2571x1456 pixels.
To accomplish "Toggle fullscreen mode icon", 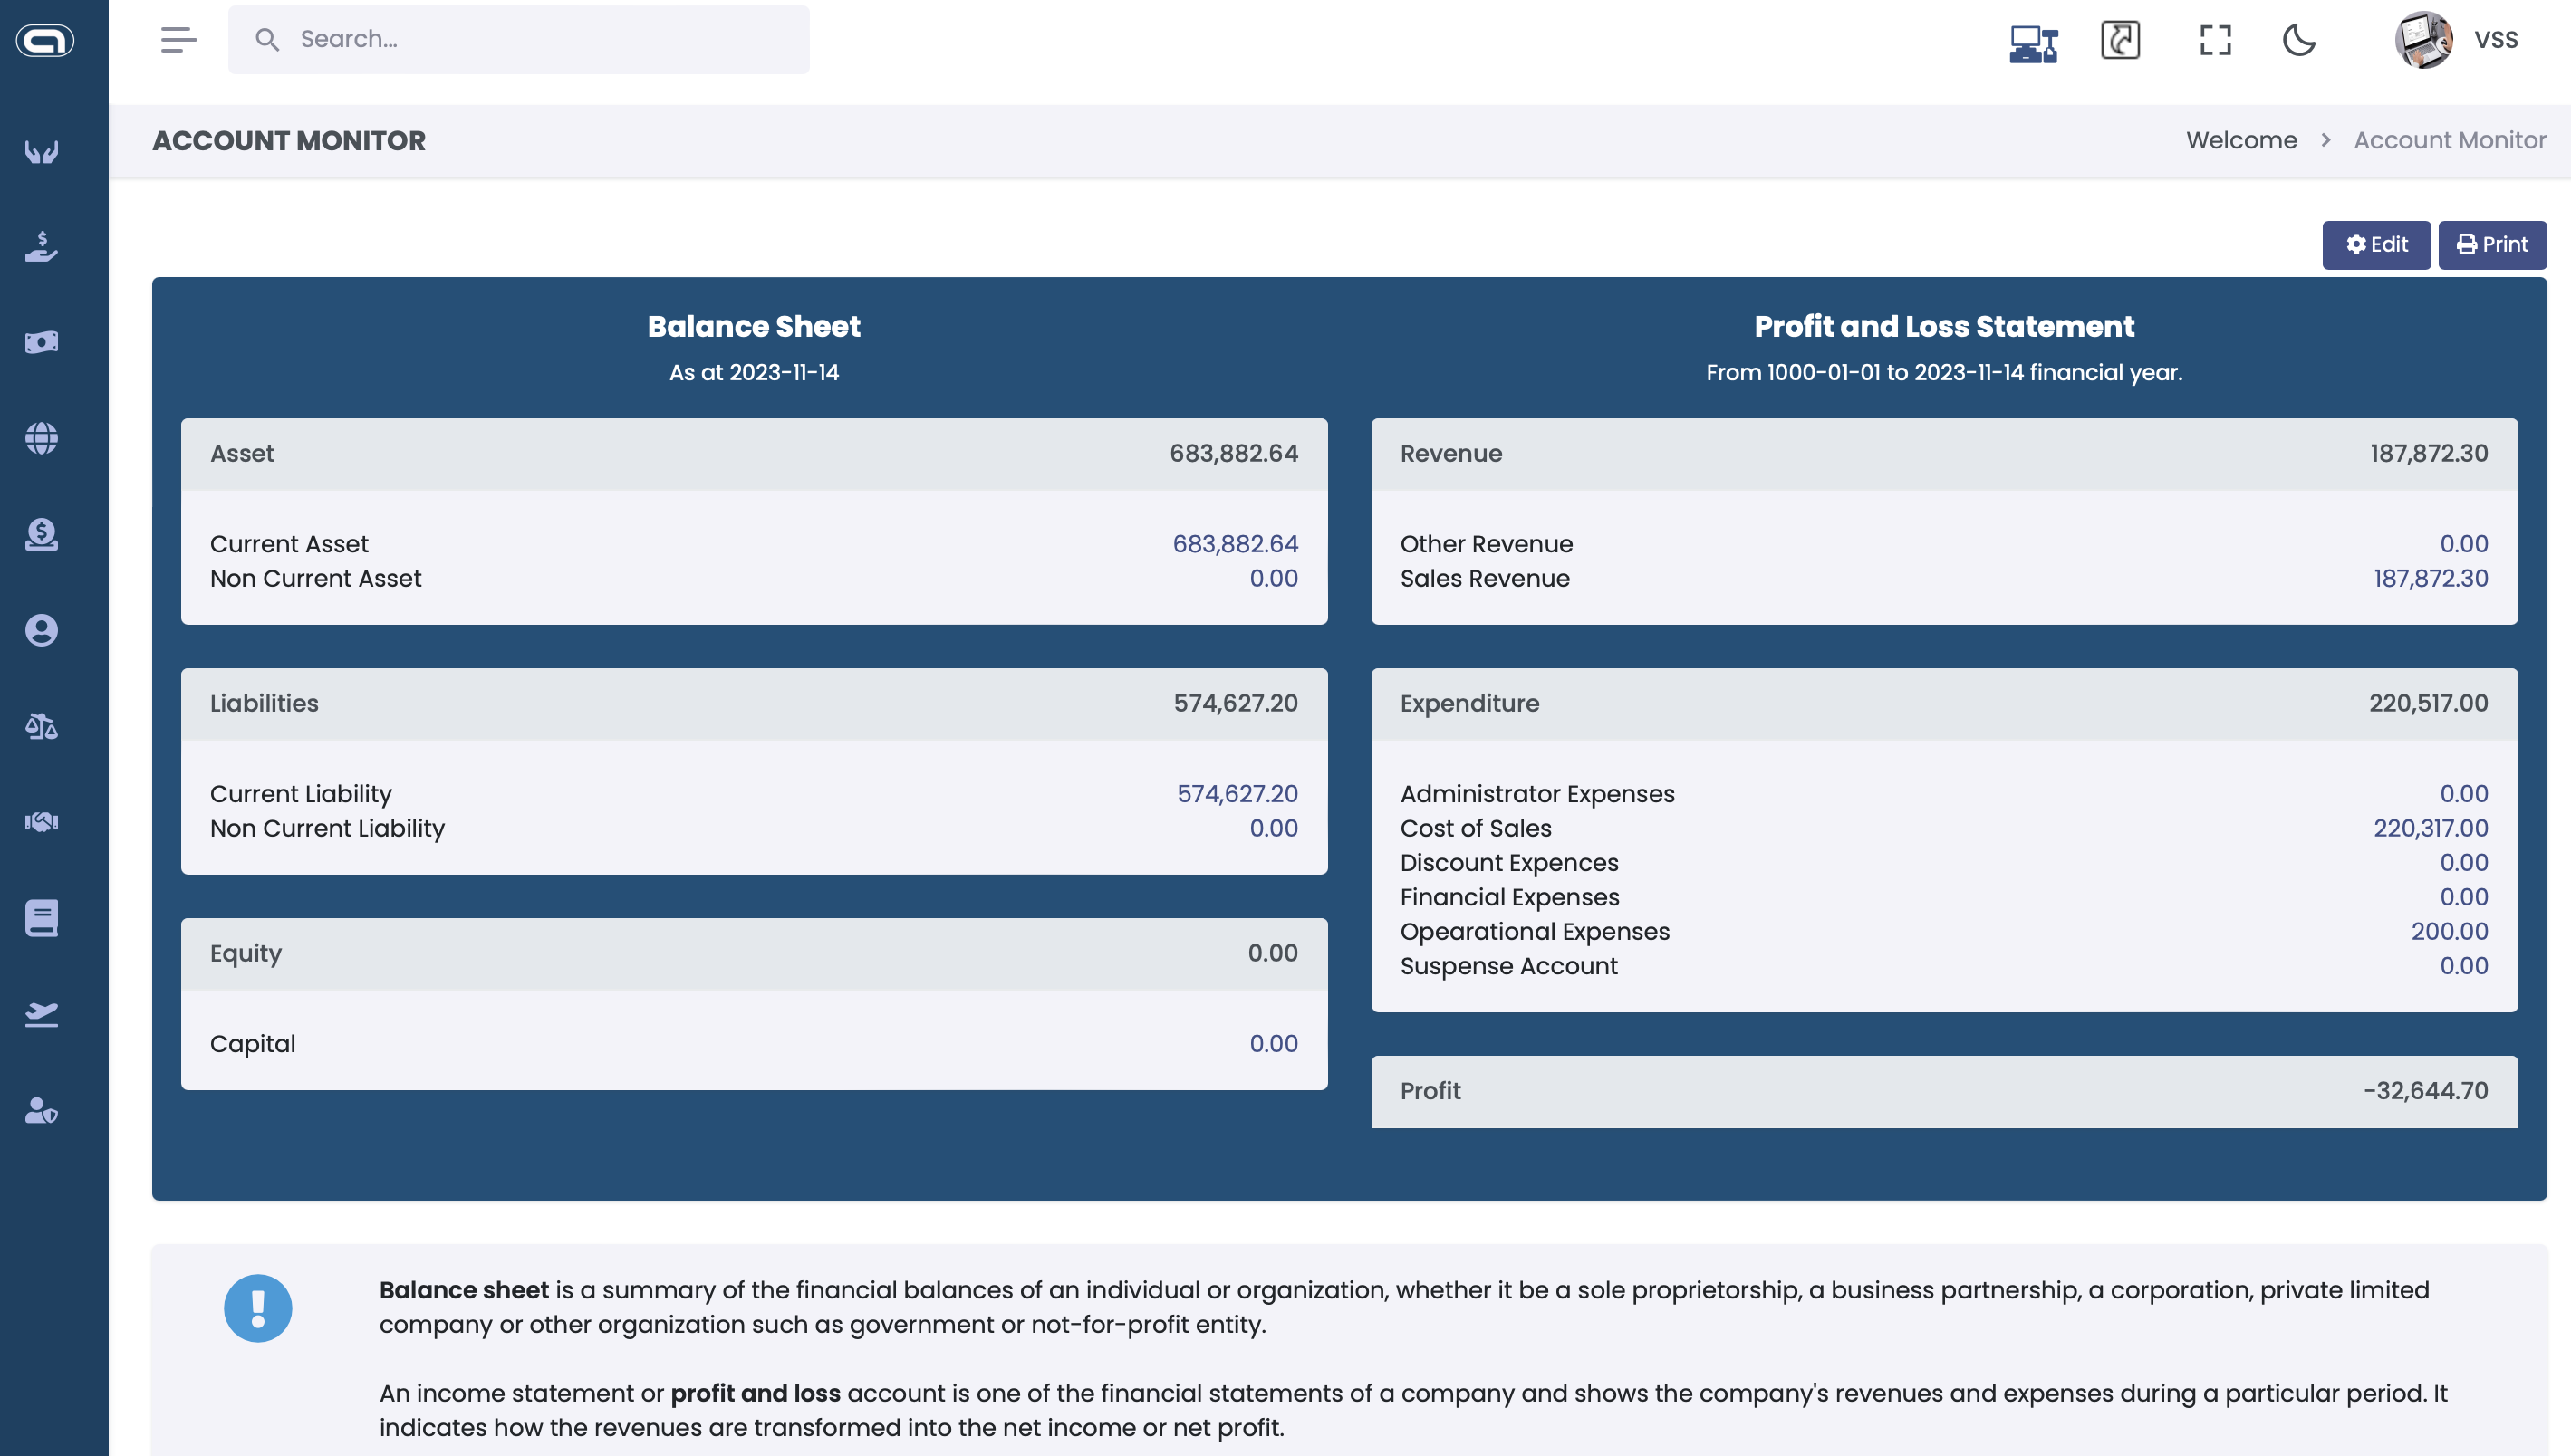I will (2215, 40).
